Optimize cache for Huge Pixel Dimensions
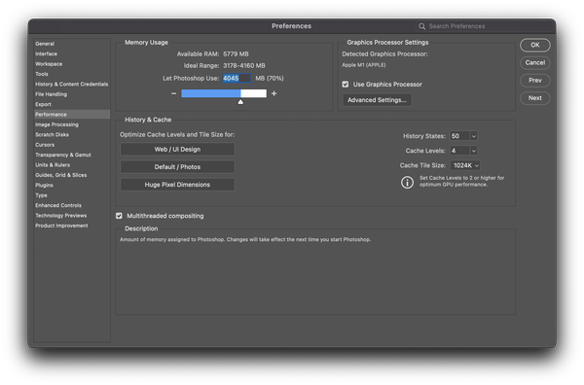 tap(177, 185)
